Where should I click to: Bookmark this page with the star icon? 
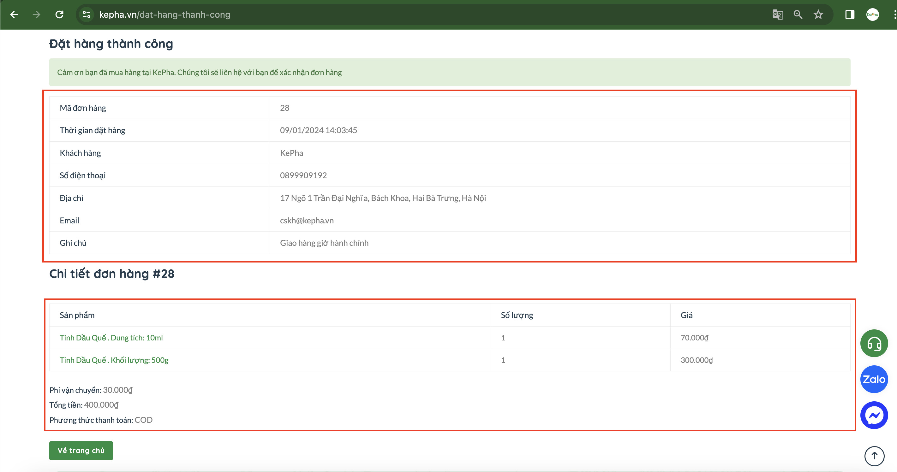pos(818,15)
